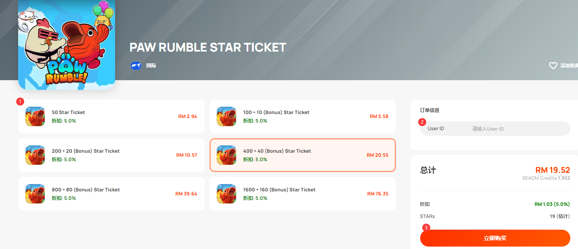Screen dimensions: 578x249
Task: Click the 100 + 10 Star Ticket icon
Action: [x=226, y=116]
